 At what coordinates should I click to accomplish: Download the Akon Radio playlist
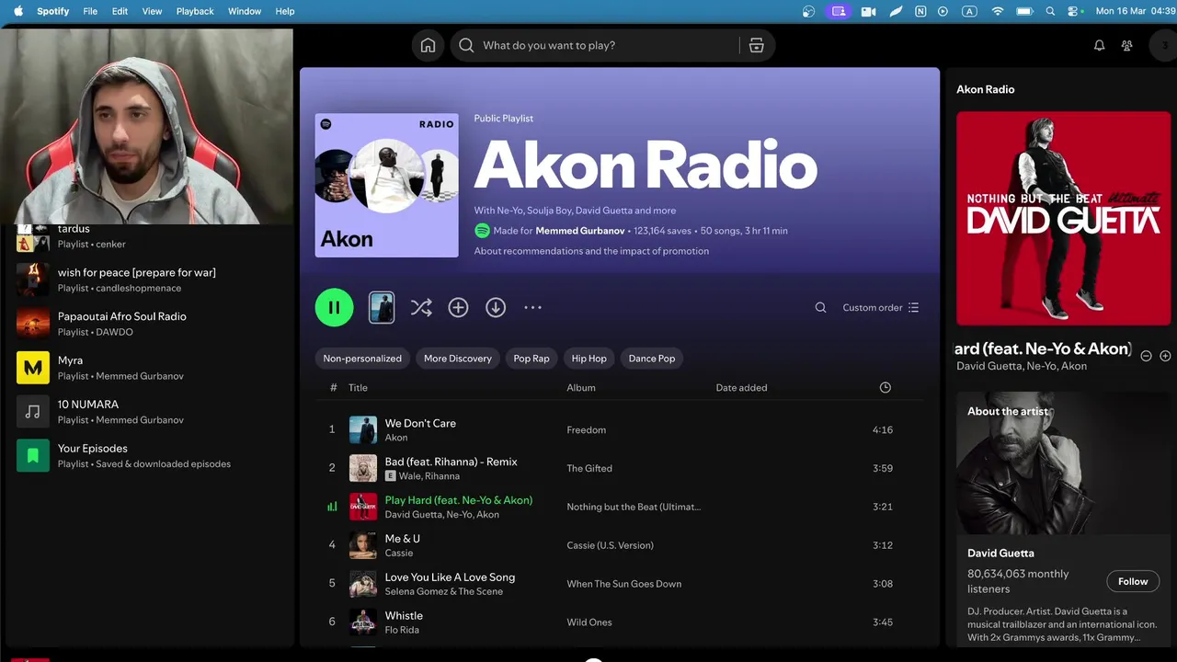(496, 308)
